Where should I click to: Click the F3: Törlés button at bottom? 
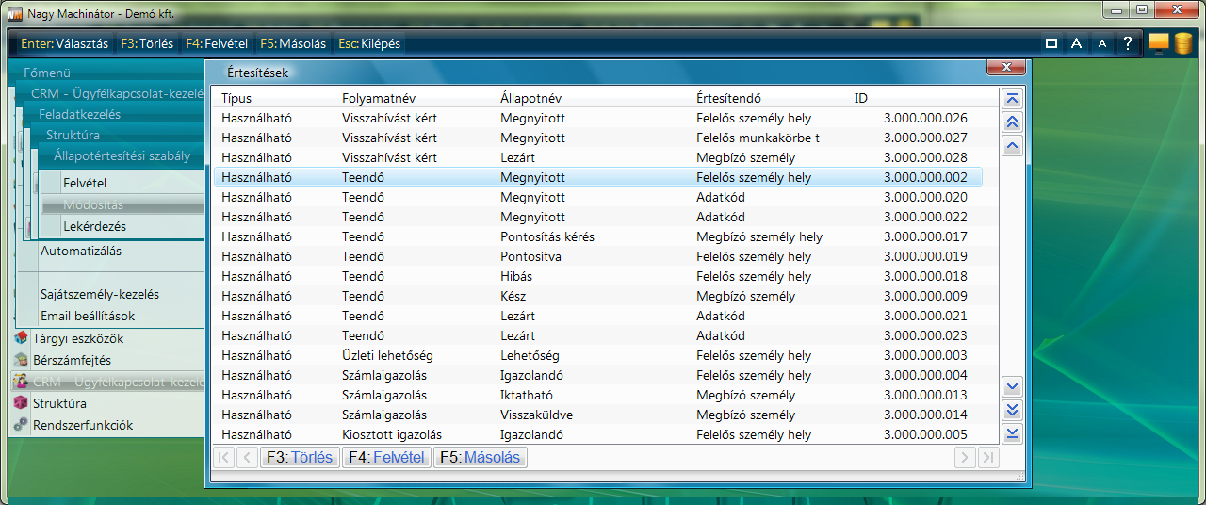(x=300, y=458)
